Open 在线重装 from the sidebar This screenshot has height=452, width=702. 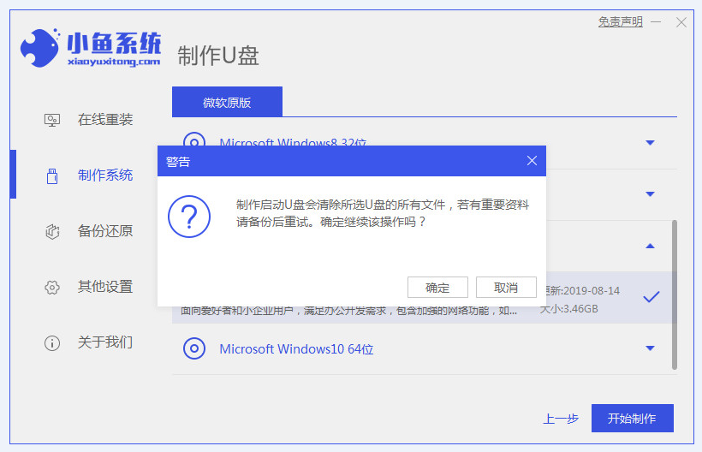pos(105,120)
